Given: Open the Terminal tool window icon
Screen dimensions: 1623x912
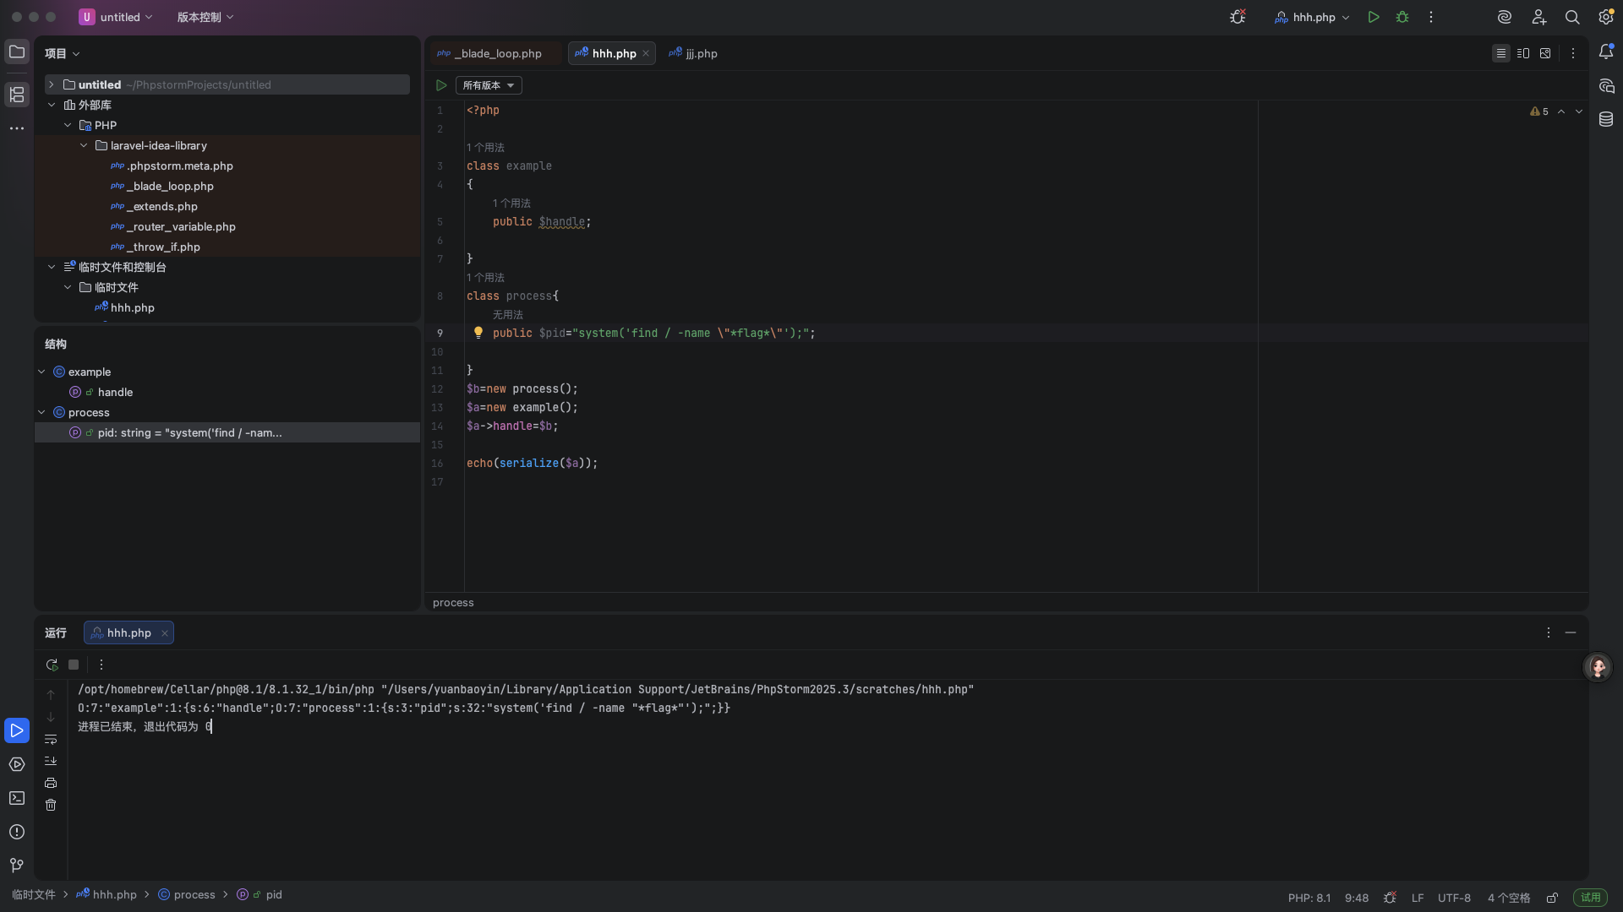Looking at the screenshot, I should point(17,798).
